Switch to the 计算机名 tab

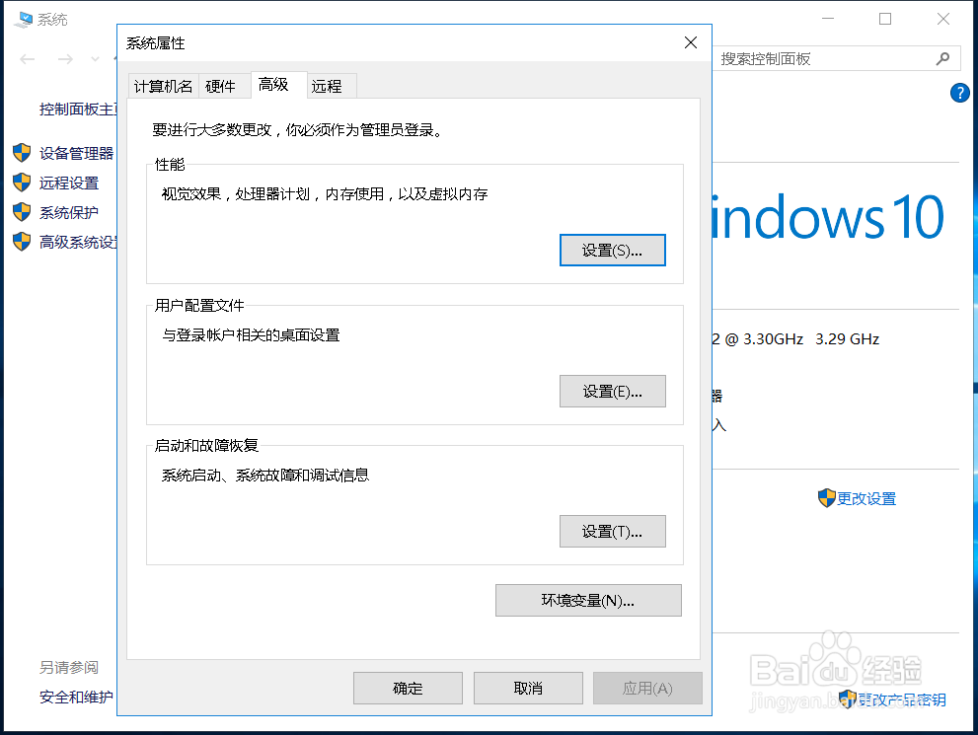click(162, 86)
